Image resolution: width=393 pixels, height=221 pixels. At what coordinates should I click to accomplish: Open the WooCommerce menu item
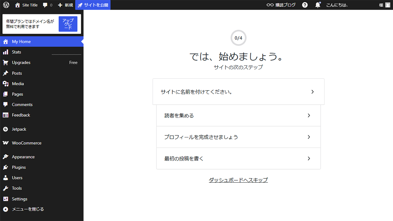pos(42,143)
